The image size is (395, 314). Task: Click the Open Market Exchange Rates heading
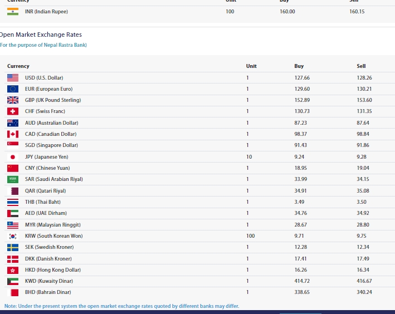(41, 35)
